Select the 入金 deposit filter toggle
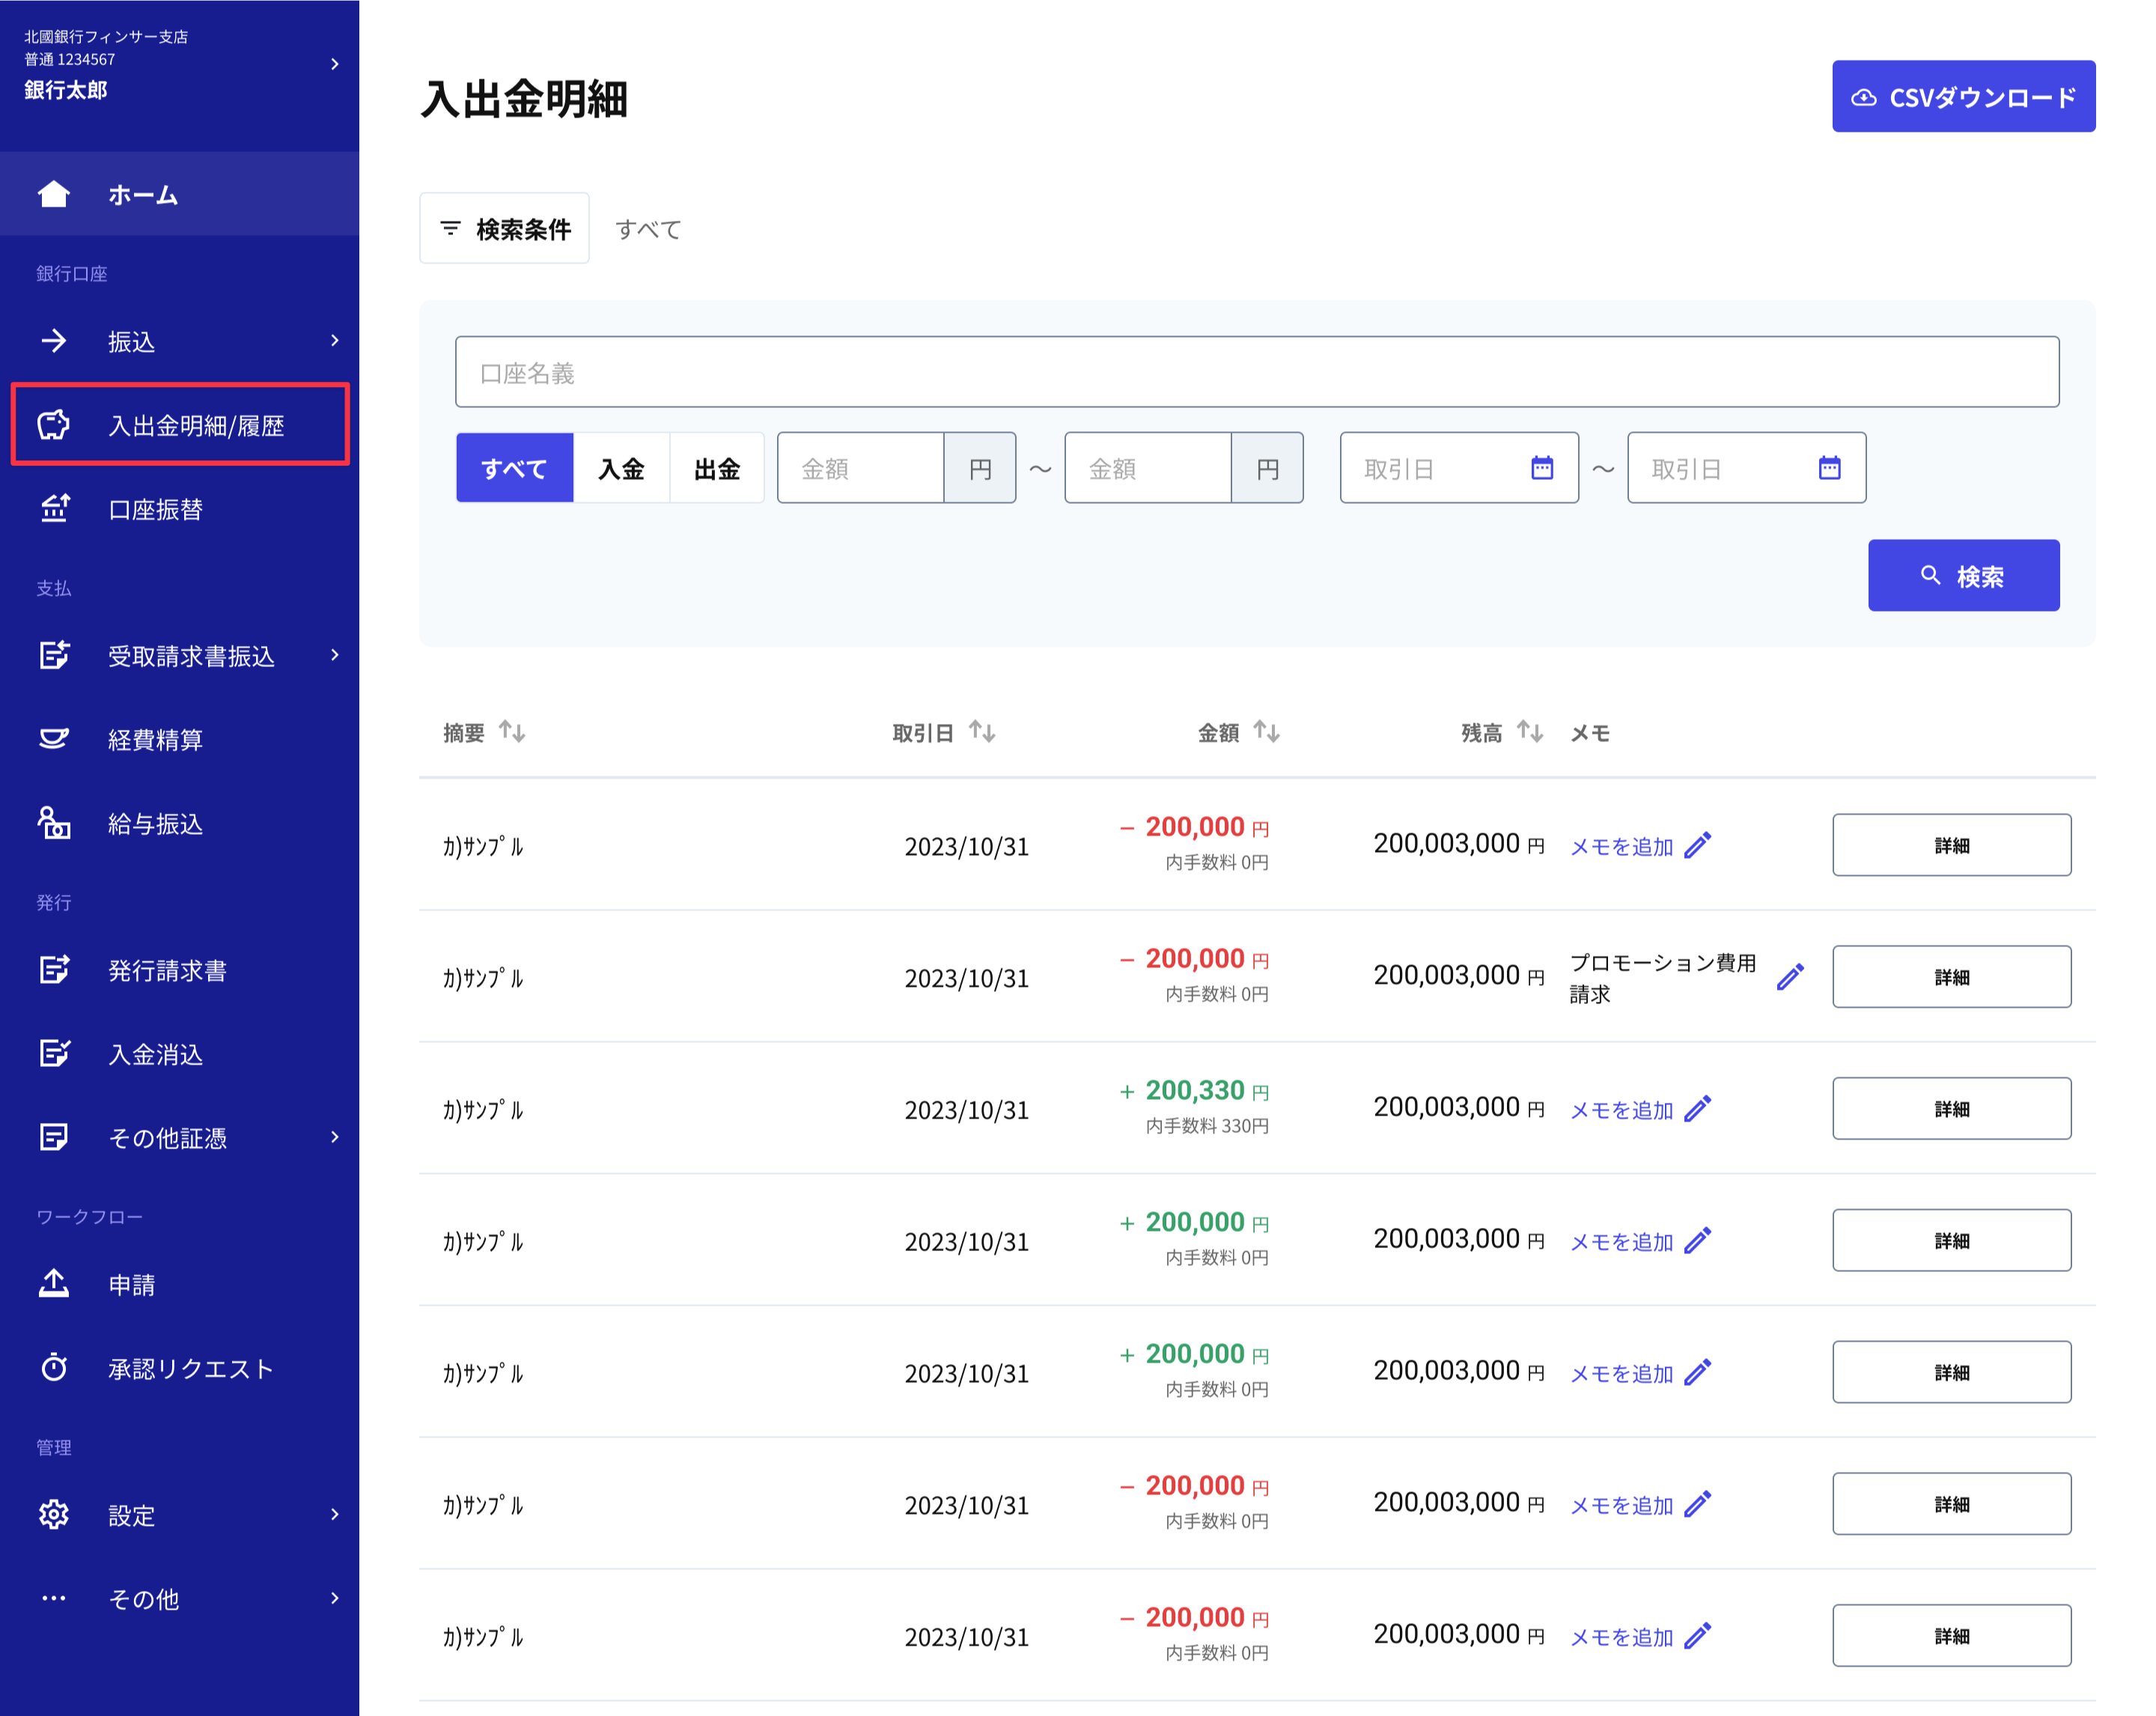 coord(621,467)
